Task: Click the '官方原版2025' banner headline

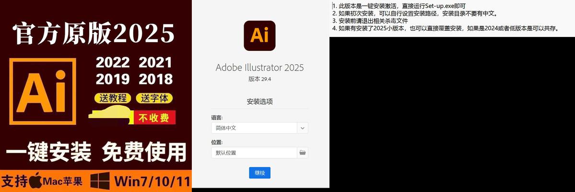Action: (x=93, y=34)
